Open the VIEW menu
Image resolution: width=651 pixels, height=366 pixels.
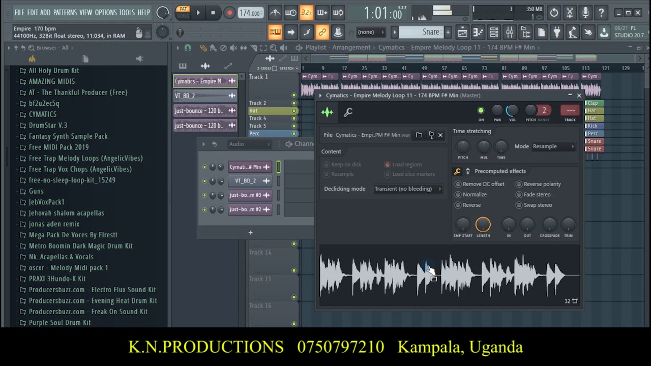86,12
